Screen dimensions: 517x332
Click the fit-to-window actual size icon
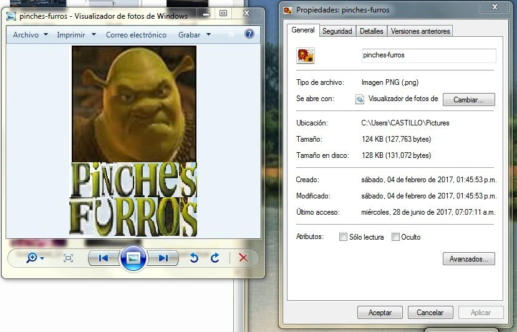pos(69,258)
